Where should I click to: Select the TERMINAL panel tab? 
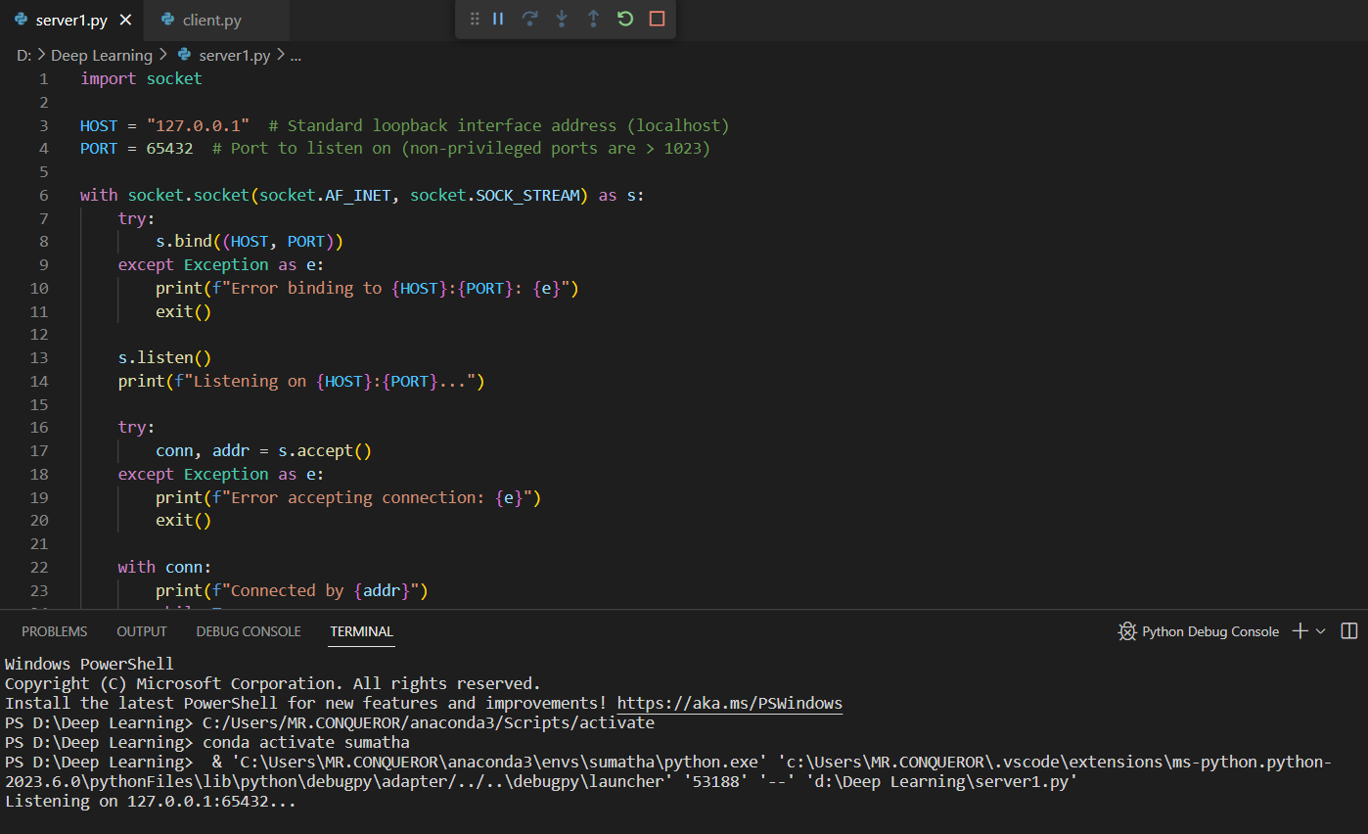point(361,631)
